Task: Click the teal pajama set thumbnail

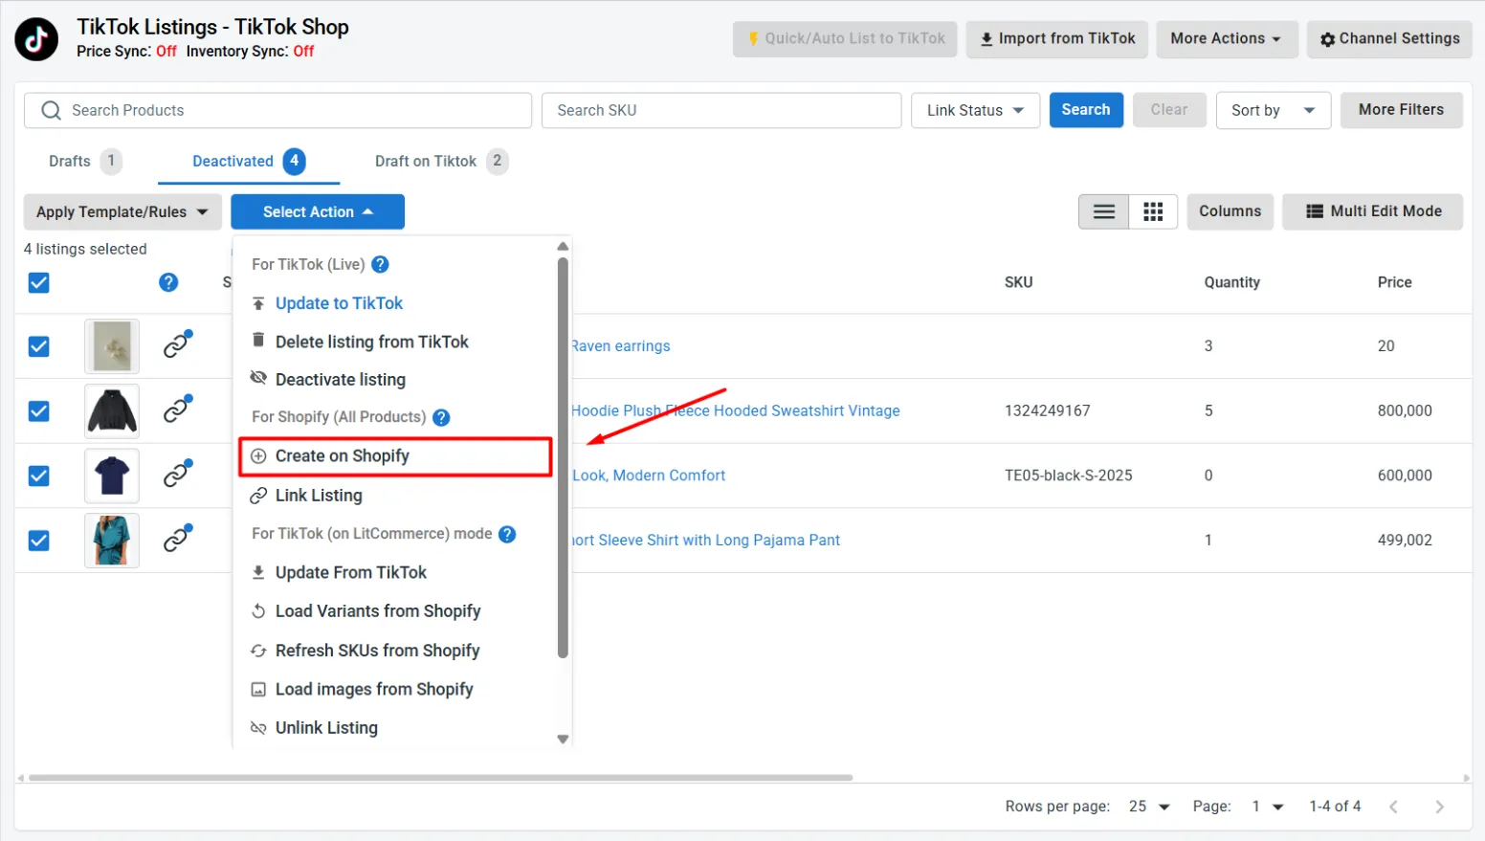Action: coord(112,541)
